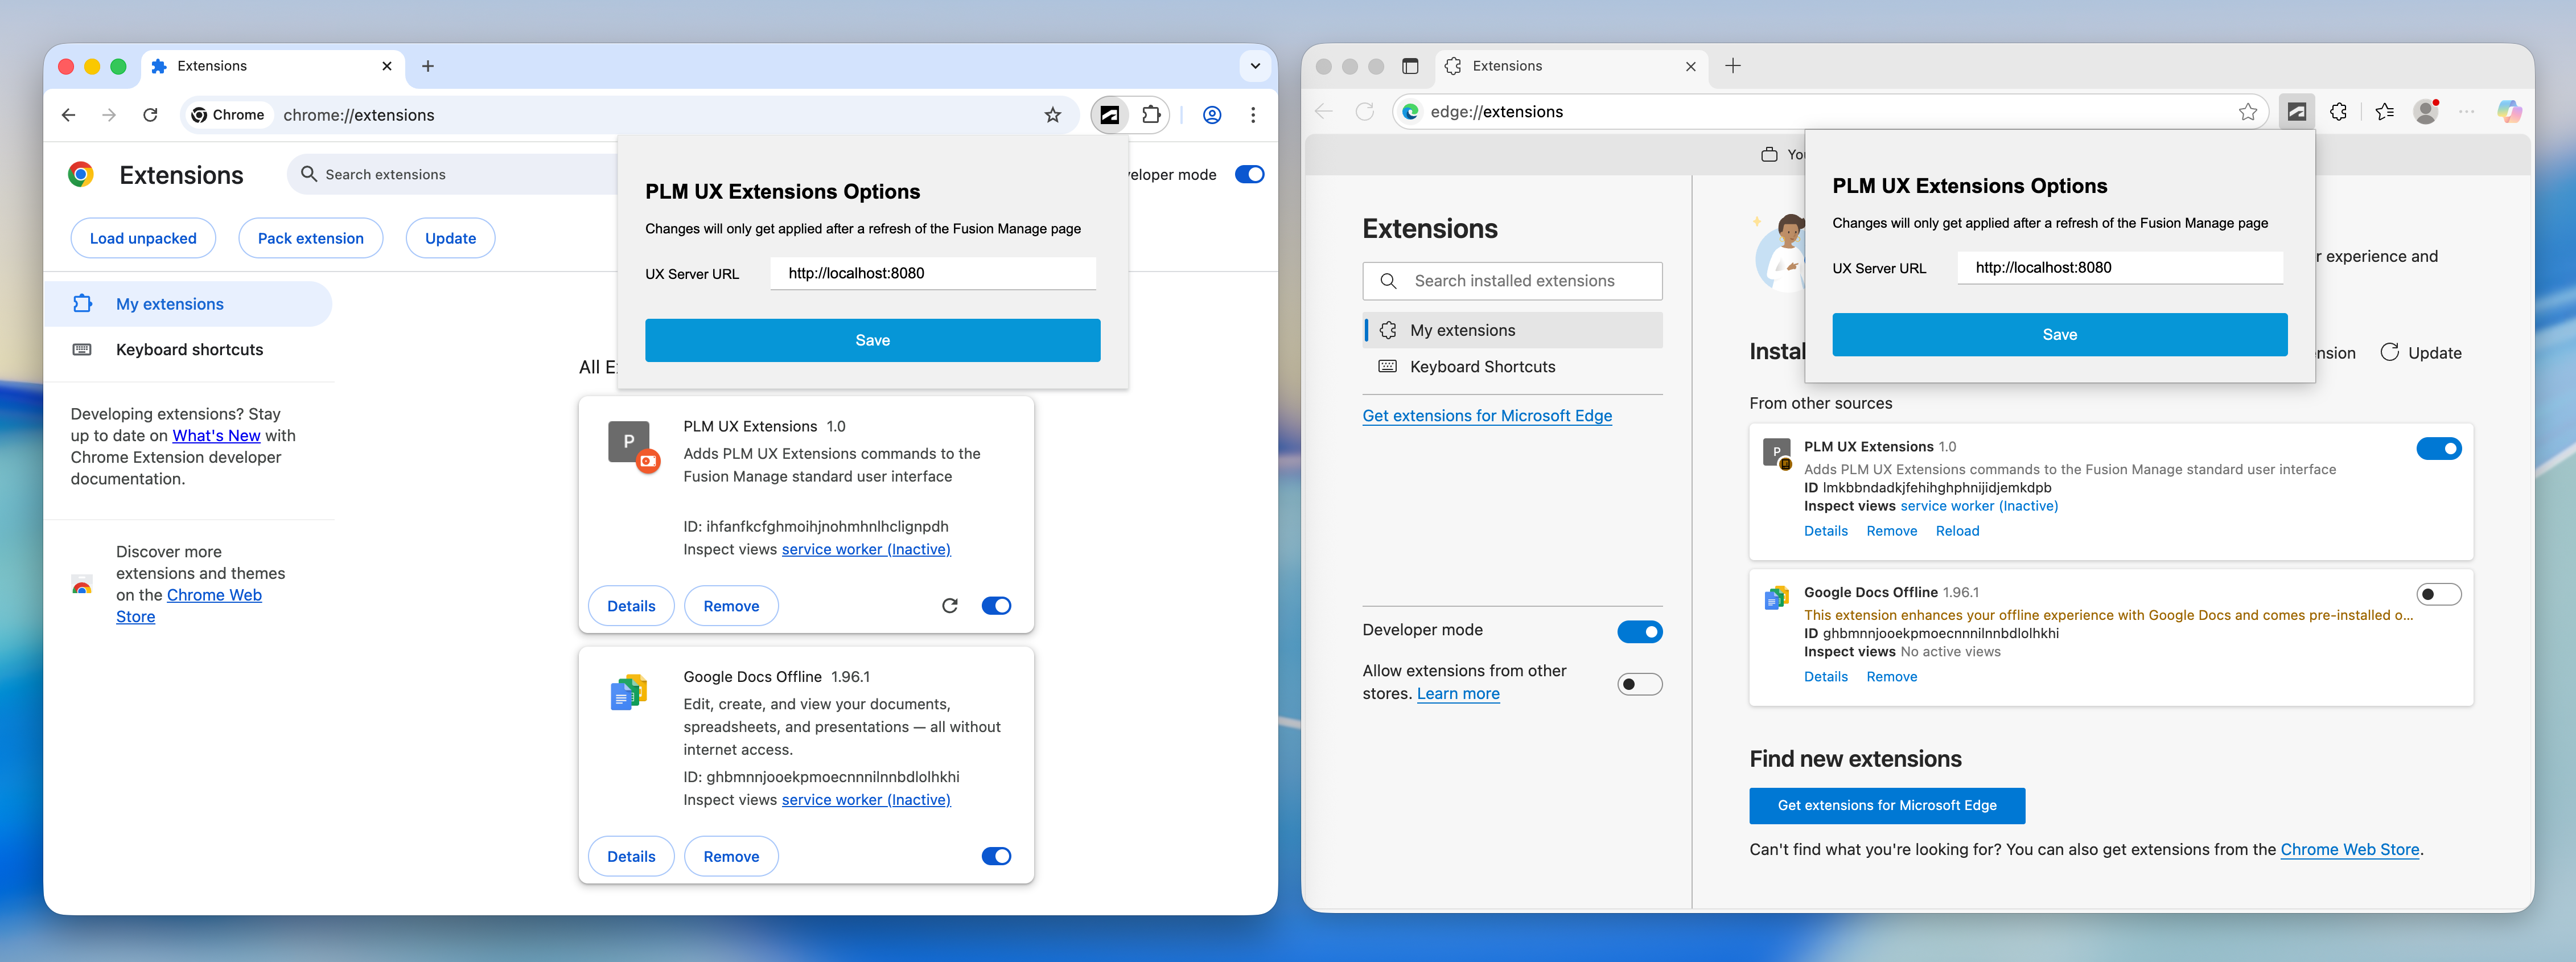The width and height of the screenshot is (2576, 962).
Task: Click Edge tab actions menu icon
Action: pos(1410,66)
